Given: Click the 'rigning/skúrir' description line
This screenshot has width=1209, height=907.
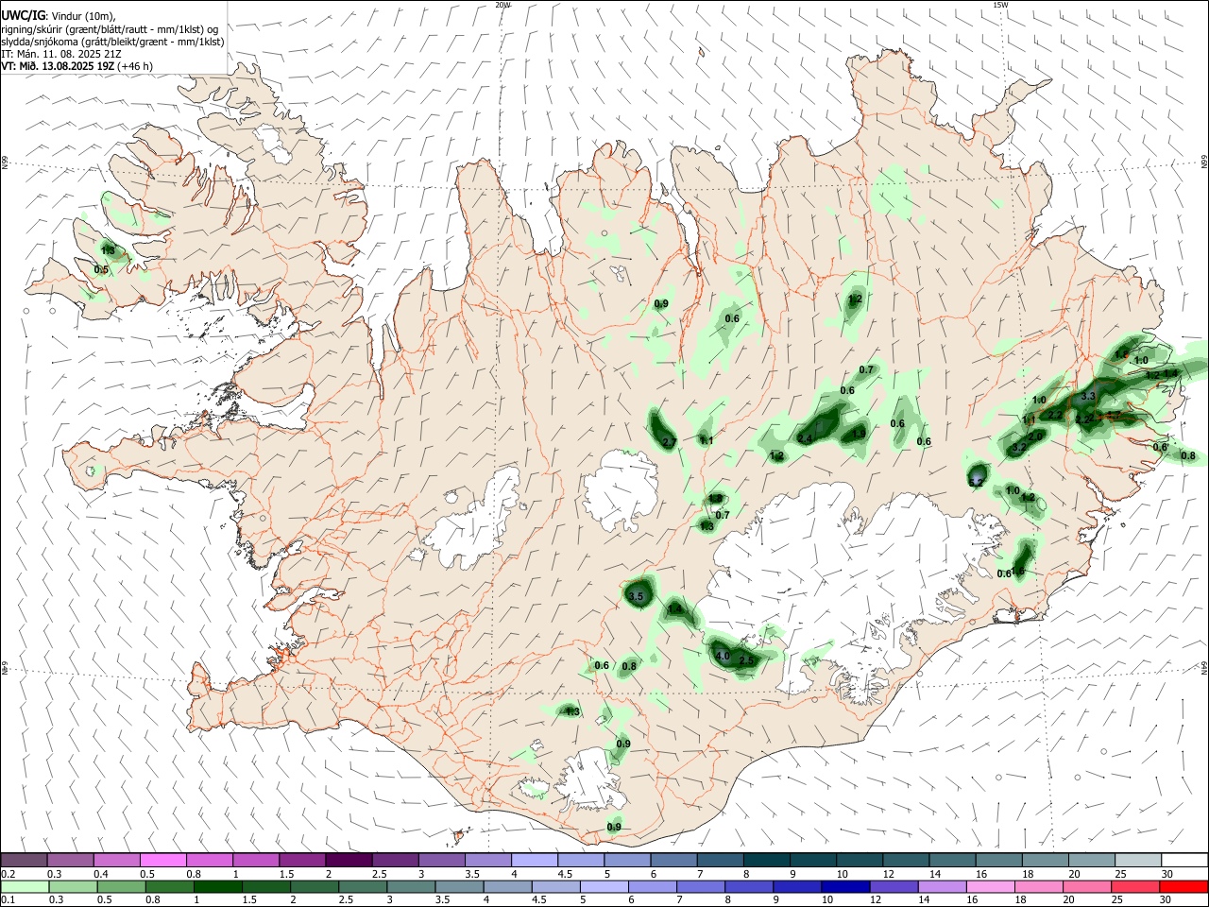Looking at the screenshot, I should point(109,29).
